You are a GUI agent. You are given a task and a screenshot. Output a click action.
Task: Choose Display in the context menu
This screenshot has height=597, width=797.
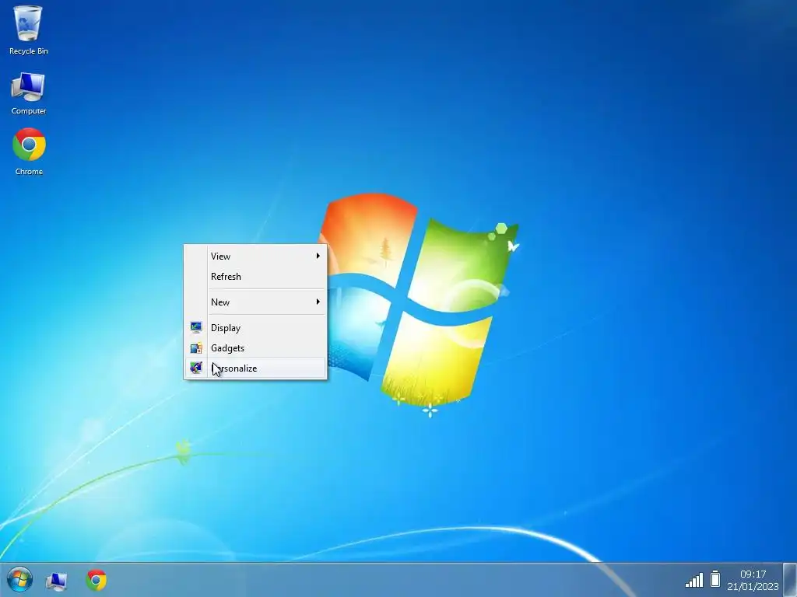255,328
